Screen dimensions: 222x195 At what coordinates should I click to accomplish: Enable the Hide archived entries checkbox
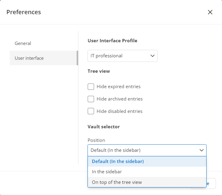pos(91,99)
